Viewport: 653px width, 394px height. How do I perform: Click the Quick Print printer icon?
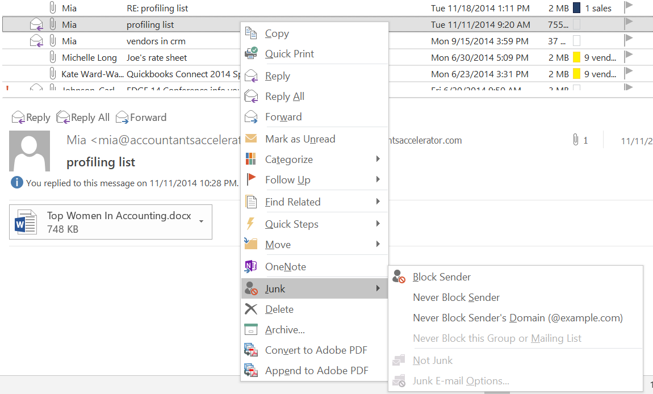pyautogui.click(x=251, y=54)
